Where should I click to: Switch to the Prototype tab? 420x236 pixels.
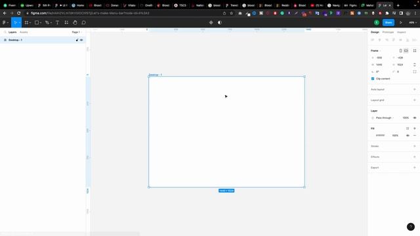pyautogui.click(x=388, y=32)
